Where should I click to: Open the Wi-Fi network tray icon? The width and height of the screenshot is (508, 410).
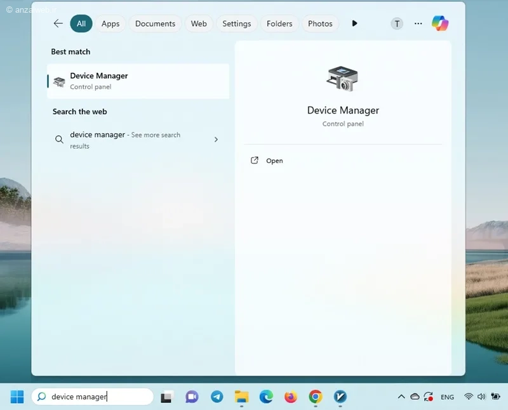[x=468, y=397]
